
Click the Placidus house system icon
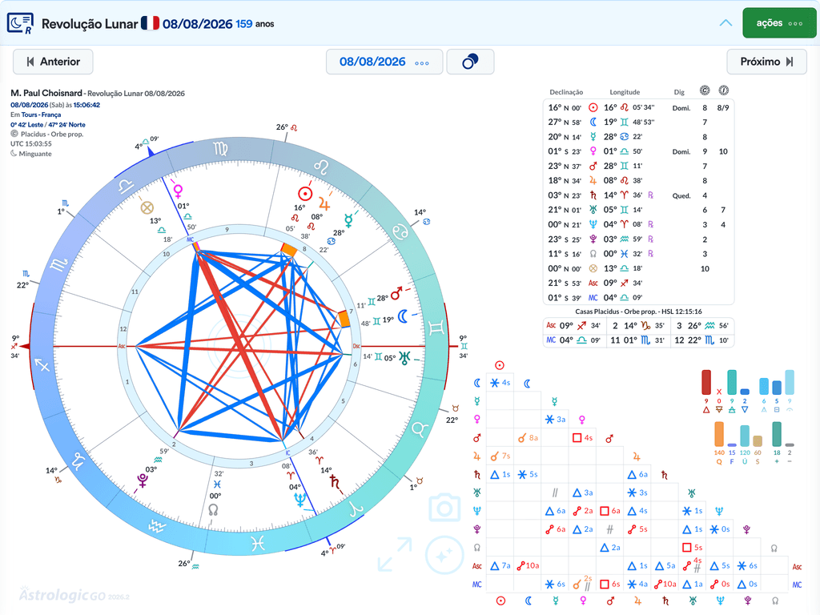(14, 134)
